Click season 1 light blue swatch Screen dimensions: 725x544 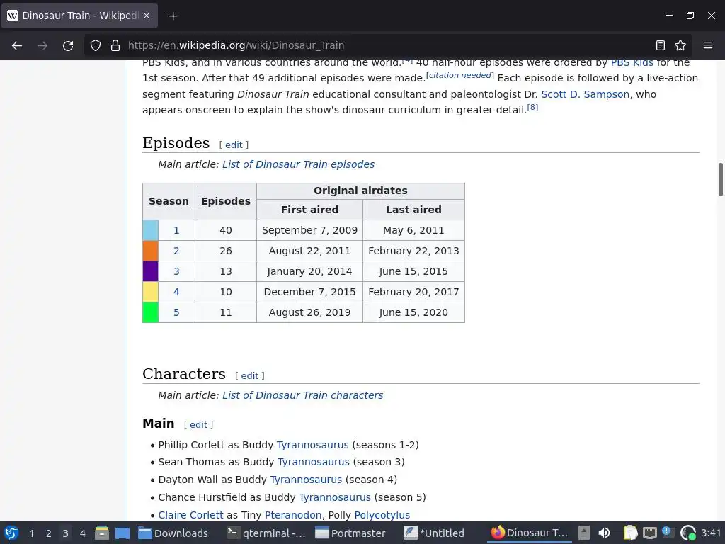click(x=150, y=230)
